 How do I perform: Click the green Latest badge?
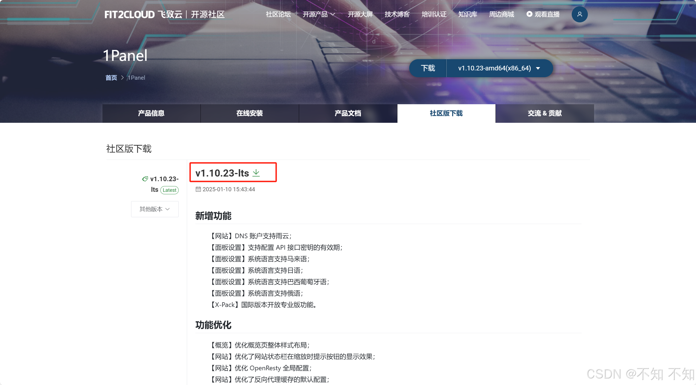pyautogui.click(x=169, y=190)
